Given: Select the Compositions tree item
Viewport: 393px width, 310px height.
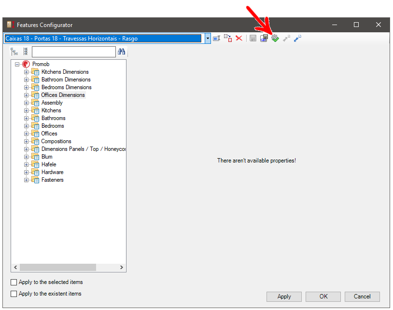Looking at the screenshot, I should (56, 141).
